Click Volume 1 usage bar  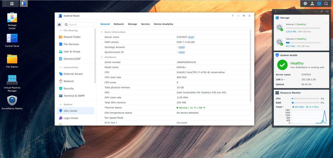click(303, 28)
